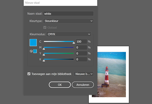
Task: Open the Nieuwe b... library dropdown
Action: pyautogui.click(x=84, y=74)
